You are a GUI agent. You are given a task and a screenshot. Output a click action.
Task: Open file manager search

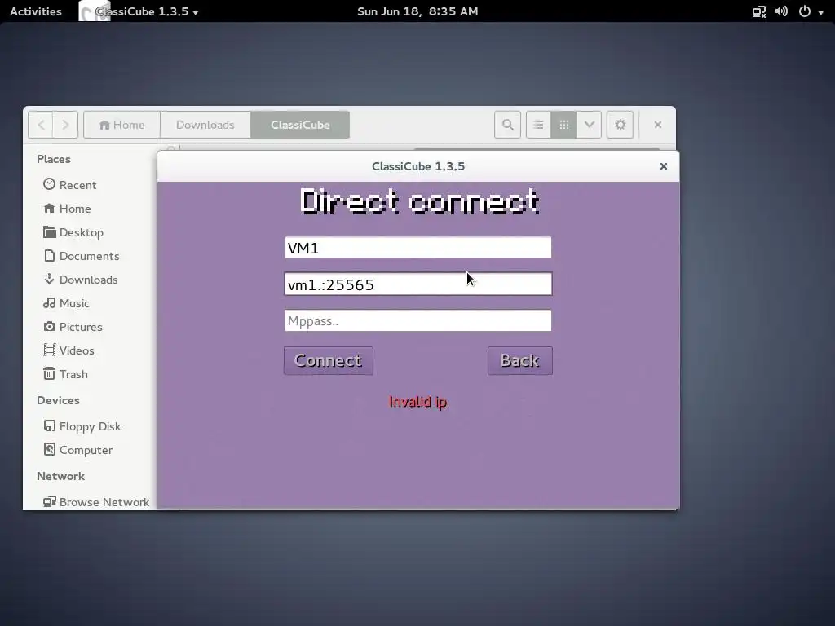tap(507, 125)
